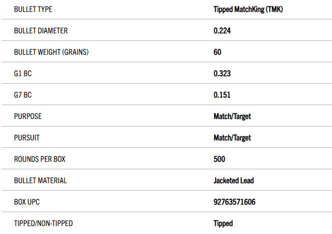332x234 pixels.
Task: Select the Match/Target value beside PURSUIT
Action: click(x=232, y=138)
